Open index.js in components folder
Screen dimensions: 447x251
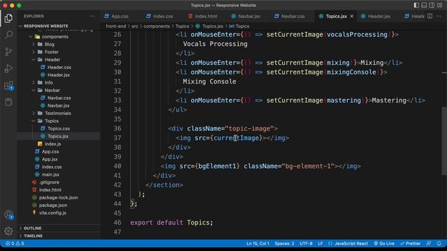click(52, 144)
